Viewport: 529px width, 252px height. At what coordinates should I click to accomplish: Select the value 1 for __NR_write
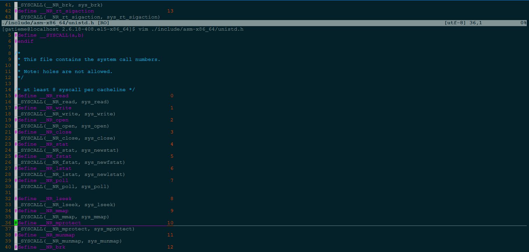(x=172, y=108)
